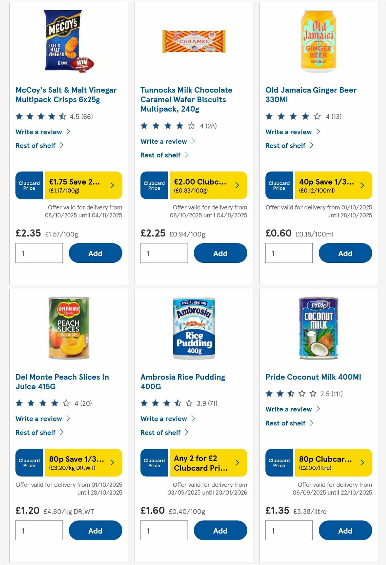Open Tunnocks Caramel Wafer product title link
This screenshot has width=386, height=565.
point(186,99)
